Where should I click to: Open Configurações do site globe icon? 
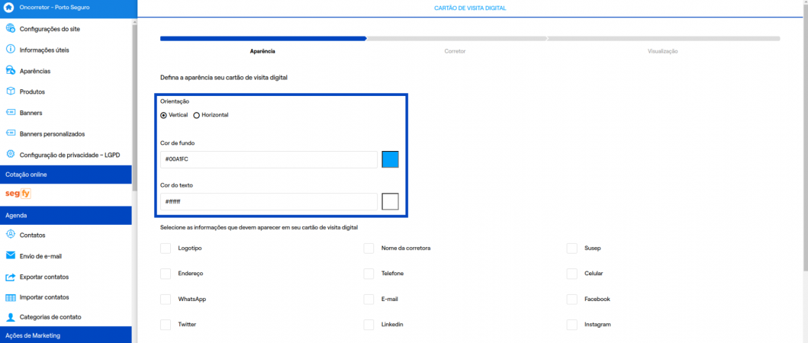pyautogui.click(x=11, y=29)
